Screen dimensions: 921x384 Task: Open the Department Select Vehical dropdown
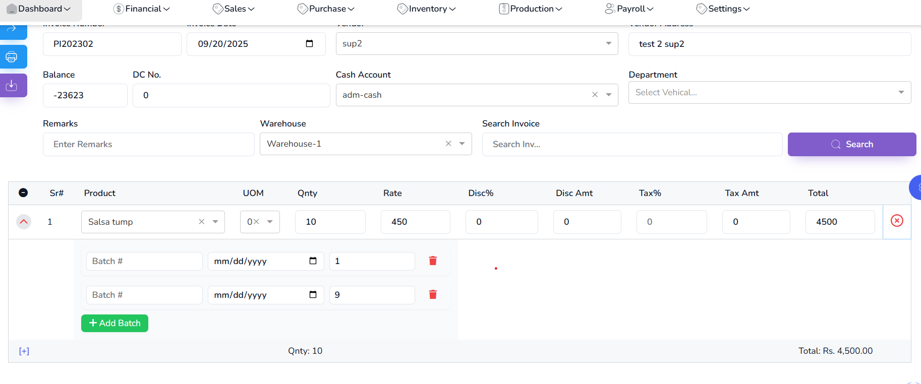point(901,92)
